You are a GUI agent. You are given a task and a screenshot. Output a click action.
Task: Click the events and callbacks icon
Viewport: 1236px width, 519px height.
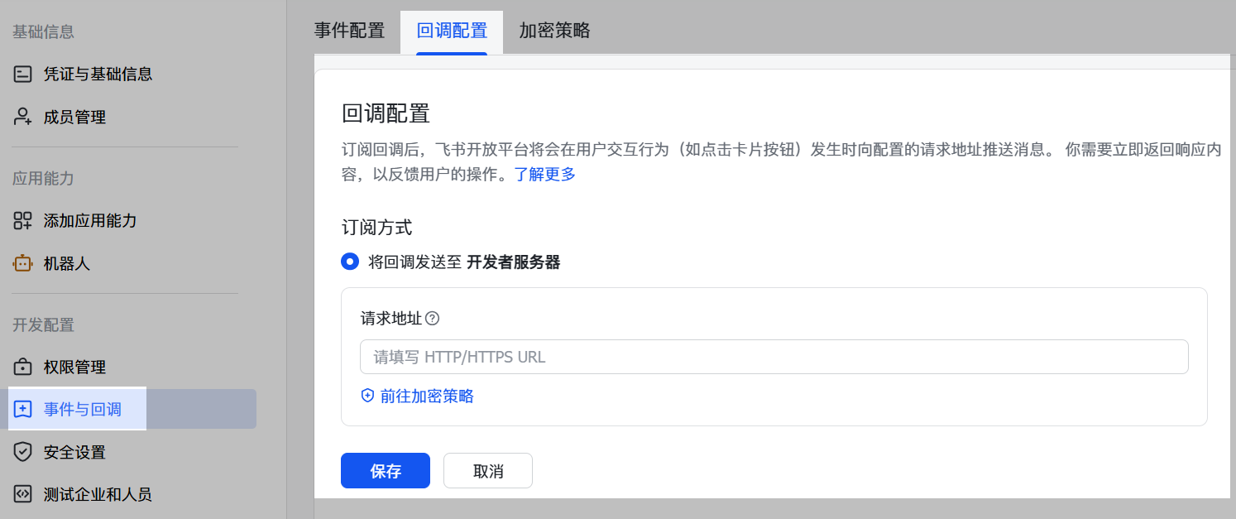point(23,410)
